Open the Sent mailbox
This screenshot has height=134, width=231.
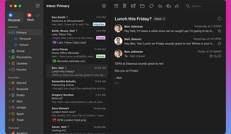point(25,101)
